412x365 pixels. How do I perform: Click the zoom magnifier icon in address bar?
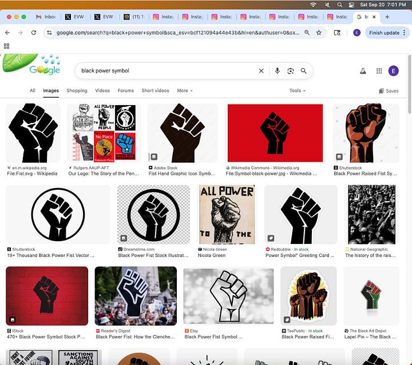pos(307,33)
